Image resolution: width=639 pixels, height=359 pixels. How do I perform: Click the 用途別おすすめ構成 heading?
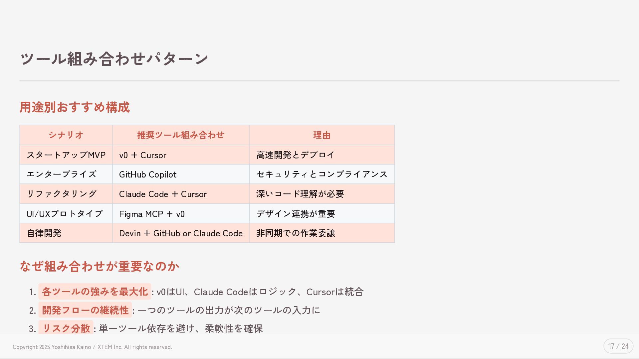pyautogui.click(x=75, y=107)
